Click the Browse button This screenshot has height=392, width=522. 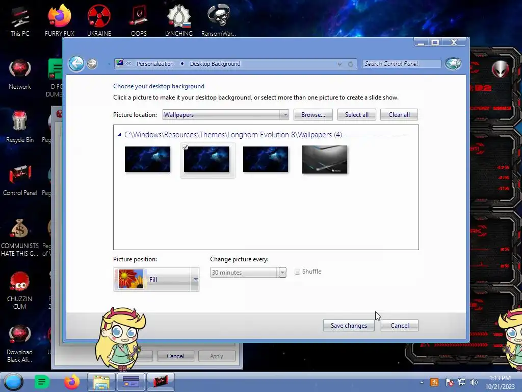[x=313, y=115]
